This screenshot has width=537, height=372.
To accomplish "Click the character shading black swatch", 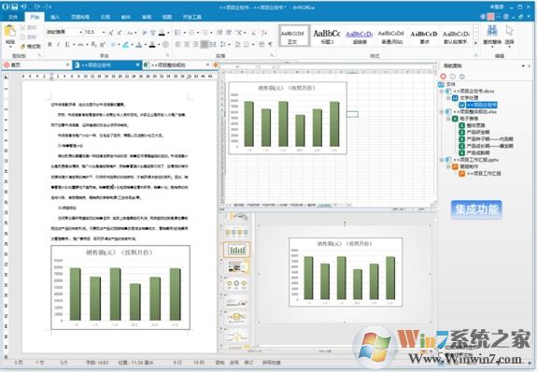I will 152,45.
